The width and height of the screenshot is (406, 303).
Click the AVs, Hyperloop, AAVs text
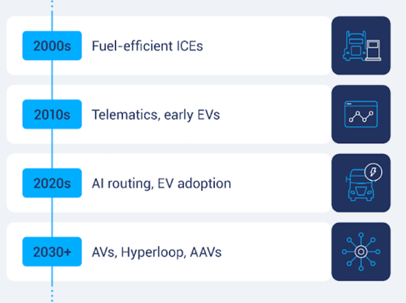click(157, 252)
